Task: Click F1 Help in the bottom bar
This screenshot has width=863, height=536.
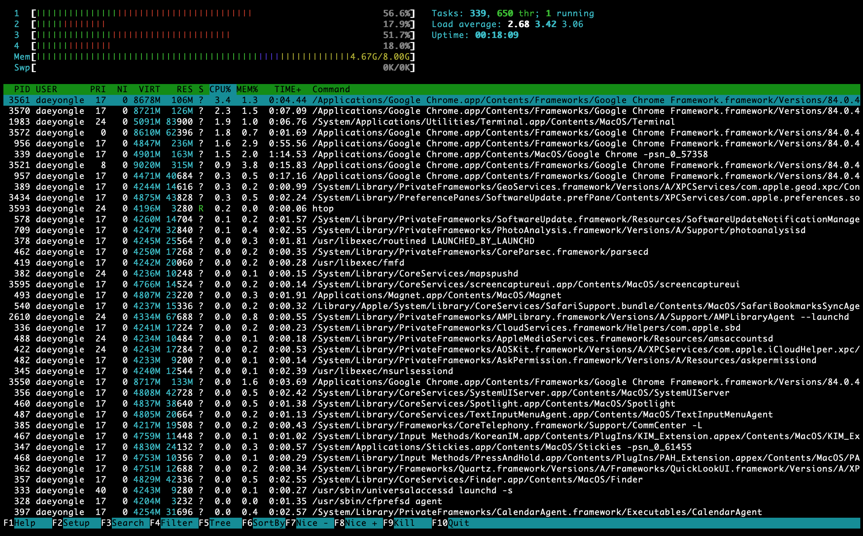Action: pos(24,523)
